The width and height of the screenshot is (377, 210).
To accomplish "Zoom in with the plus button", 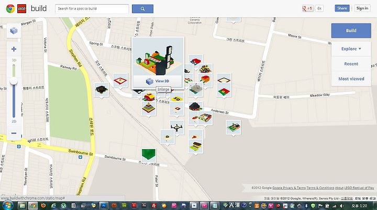I will tap(14, 49).
